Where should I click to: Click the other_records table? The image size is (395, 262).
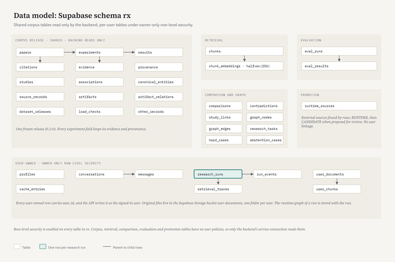[159, 111]
